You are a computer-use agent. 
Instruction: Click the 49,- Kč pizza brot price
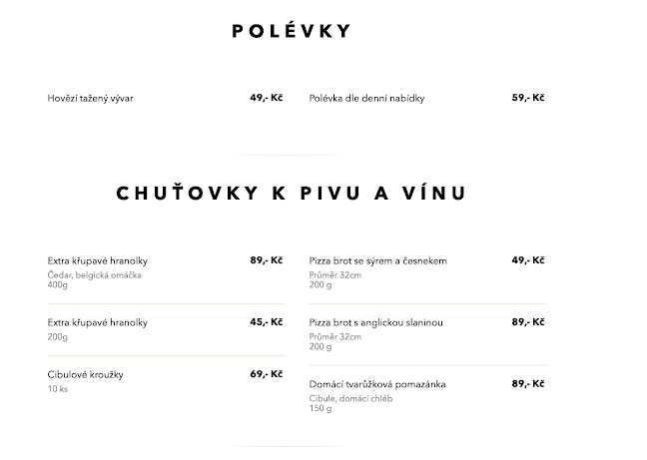point(528,260)
